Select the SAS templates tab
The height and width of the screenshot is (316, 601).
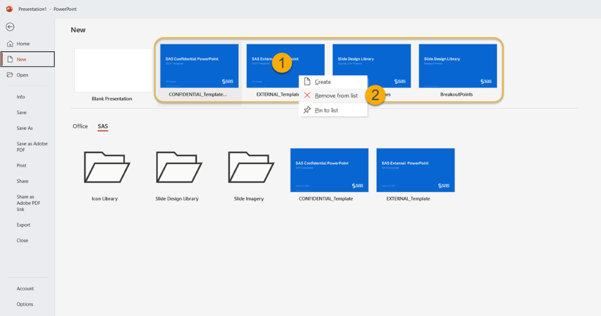click(103, 126)
